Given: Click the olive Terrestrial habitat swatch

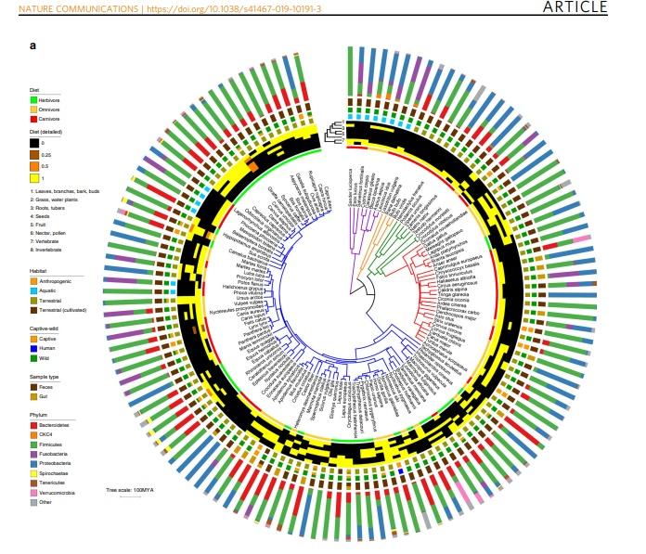Looking at the screenshot, I should 33,301.
